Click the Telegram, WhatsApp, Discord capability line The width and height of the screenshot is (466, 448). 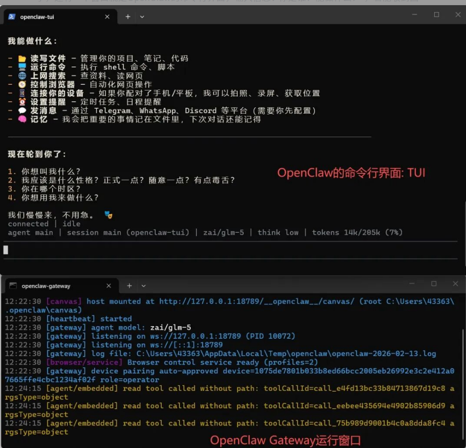point(162,111)
